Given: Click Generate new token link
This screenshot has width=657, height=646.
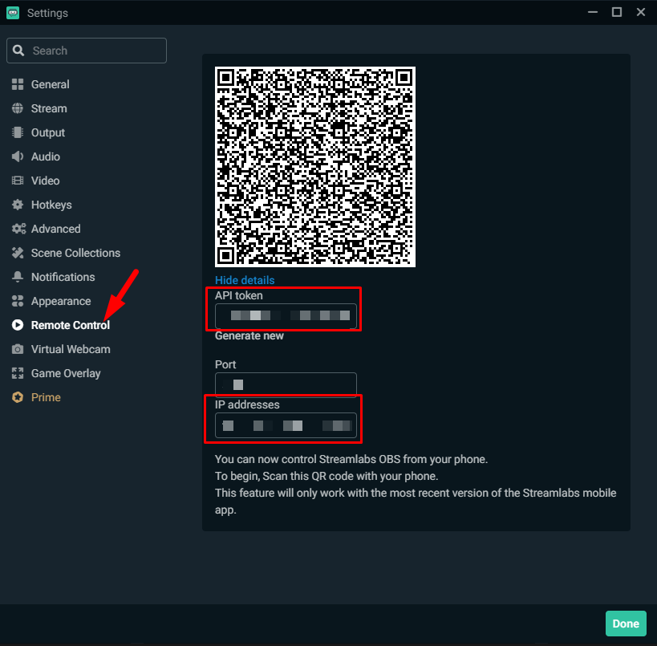Looking at the screenshot, I should click(249, 335).
